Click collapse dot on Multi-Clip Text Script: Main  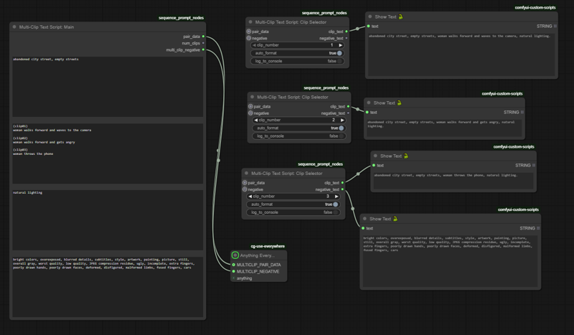point(14,27)
